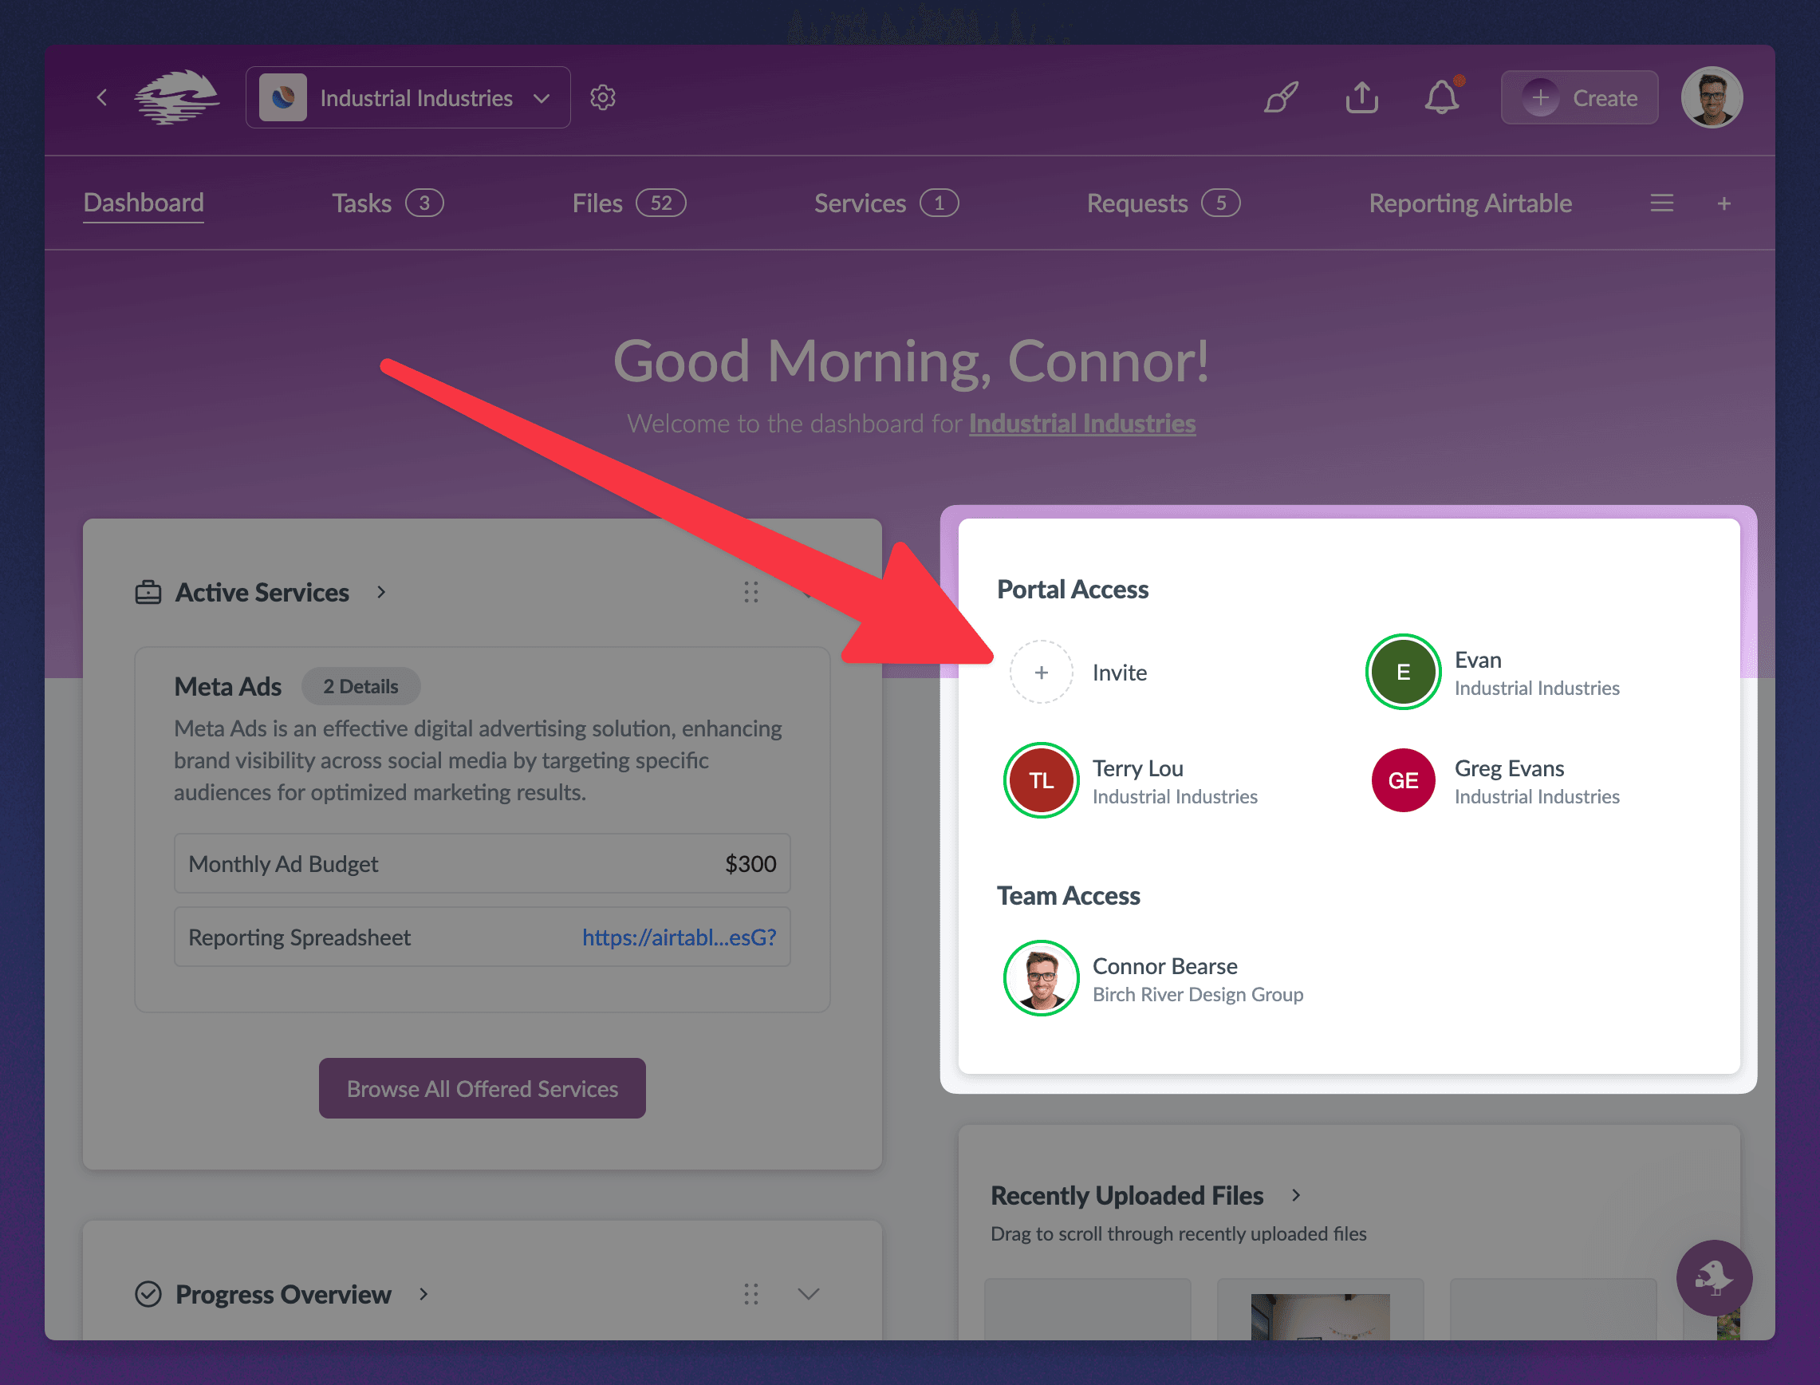Click the bird logo in header
This screenshot has height=1385, width=1820.
coord(177,97)
